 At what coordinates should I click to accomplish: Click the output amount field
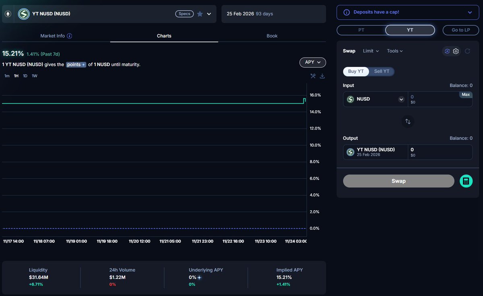[440, 152]
